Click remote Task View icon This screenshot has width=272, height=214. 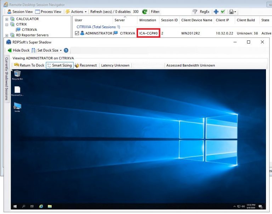pos(32,206)
